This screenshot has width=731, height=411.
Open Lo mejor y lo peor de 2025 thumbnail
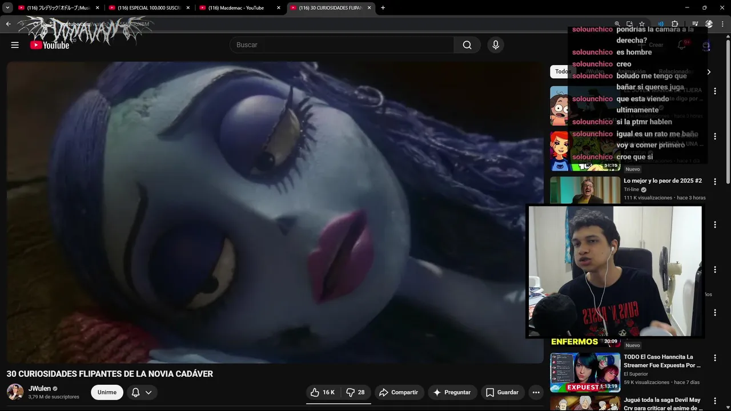(x=585, y=190)
